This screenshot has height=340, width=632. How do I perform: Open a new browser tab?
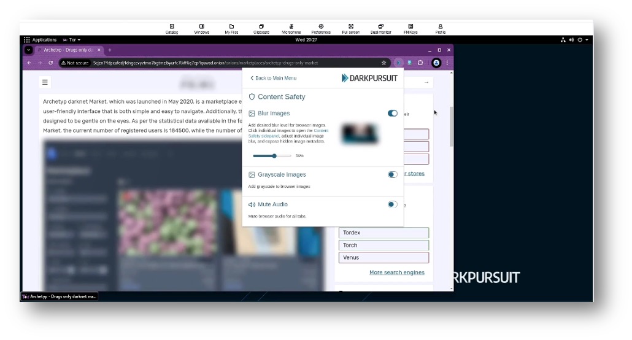tap(110, 50)
